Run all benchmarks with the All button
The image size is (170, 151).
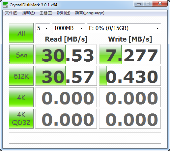[x=21, y=33]
